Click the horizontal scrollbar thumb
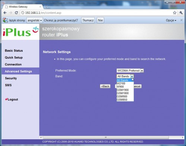 (106, 137)
